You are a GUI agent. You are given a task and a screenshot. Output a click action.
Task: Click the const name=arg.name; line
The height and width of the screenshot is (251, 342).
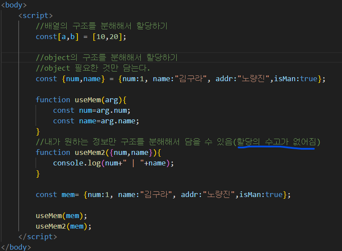pyautogui.click(x=96, y=121)
